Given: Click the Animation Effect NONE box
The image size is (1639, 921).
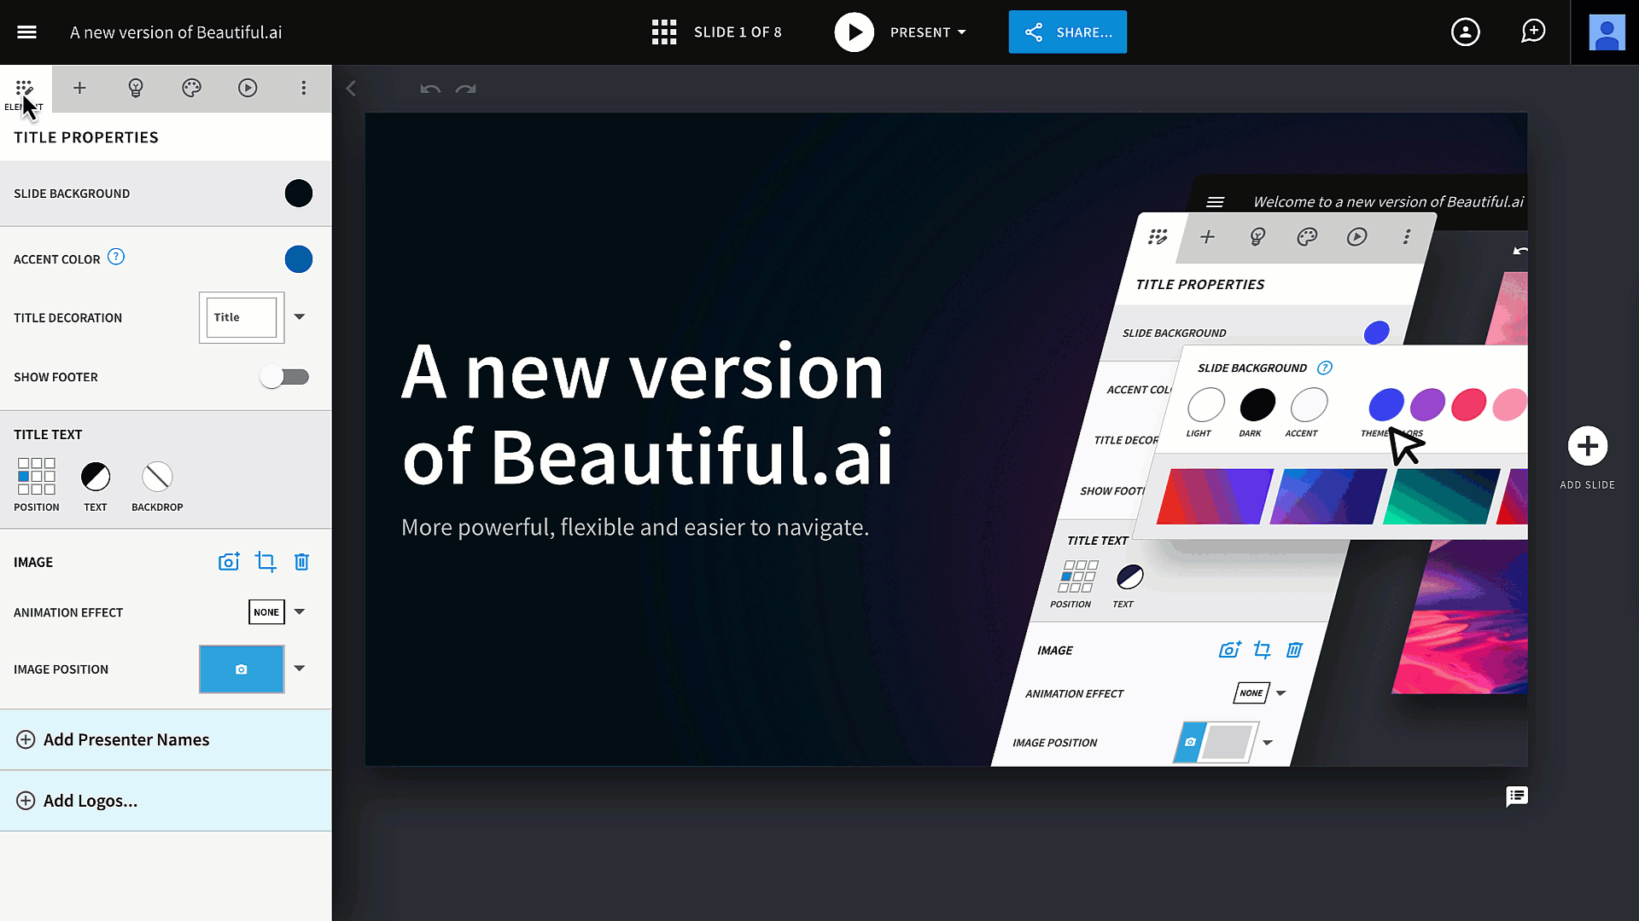Looking at the screenshot, I should click(266, 612).
